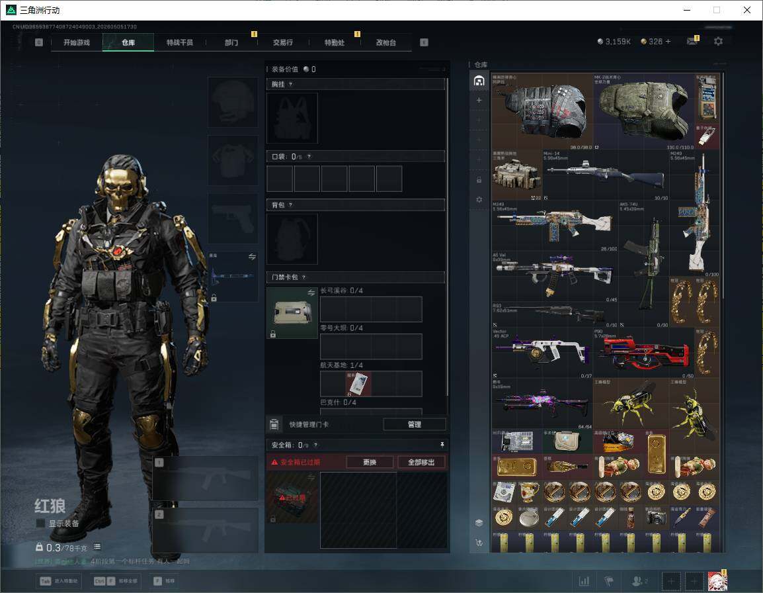Select primary weapon slot 1
This screenshot has height=593, width=763.
206,479
